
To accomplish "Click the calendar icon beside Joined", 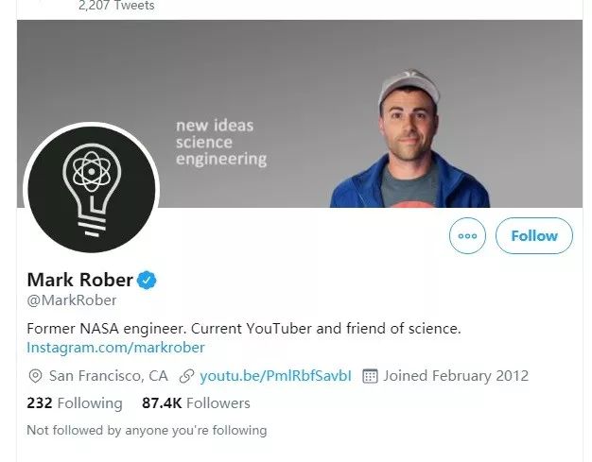I will click(371, 376).
